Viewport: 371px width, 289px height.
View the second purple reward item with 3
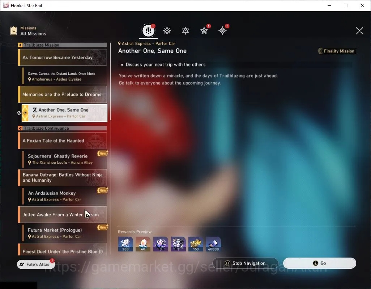pyautogui.click(x=178, y=244)
